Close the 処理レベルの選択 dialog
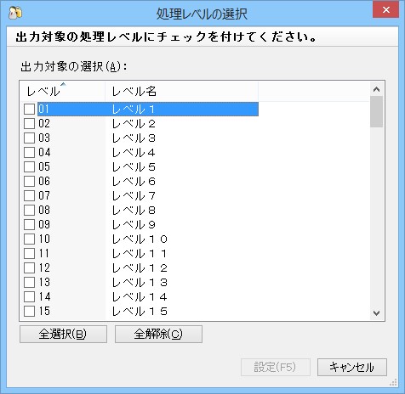Viewport: 405px width, 394px height. (385, 10)
